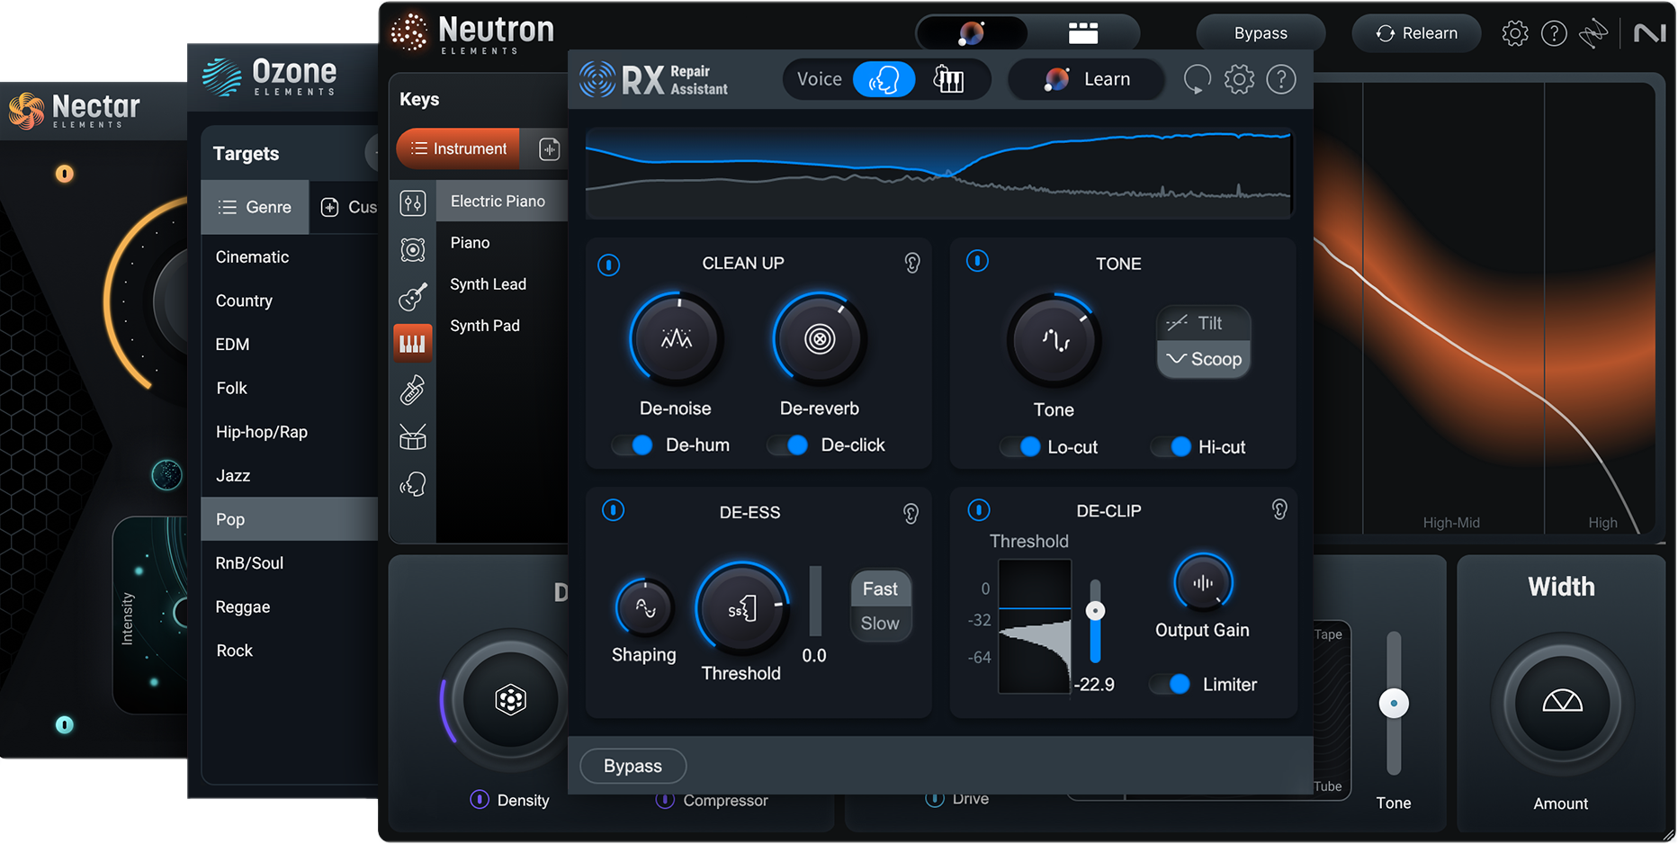
Task: Turn off the Limiter toggle in DE-CLIP
Action: [x=1171, y=684]
